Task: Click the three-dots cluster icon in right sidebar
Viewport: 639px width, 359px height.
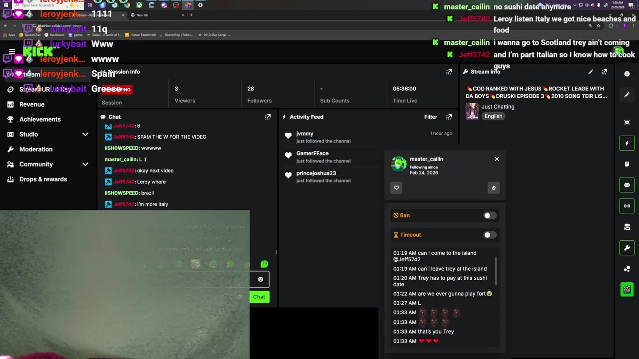Action: click(627, 269)
